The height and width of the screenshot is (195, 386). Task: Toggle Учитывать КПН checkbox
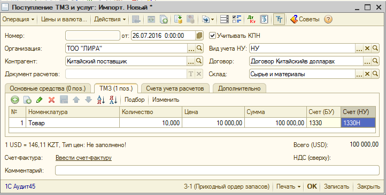point(212,36)
